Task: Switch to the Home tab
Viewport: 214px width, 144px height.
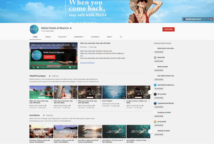Action: click(x=35, y=37)
